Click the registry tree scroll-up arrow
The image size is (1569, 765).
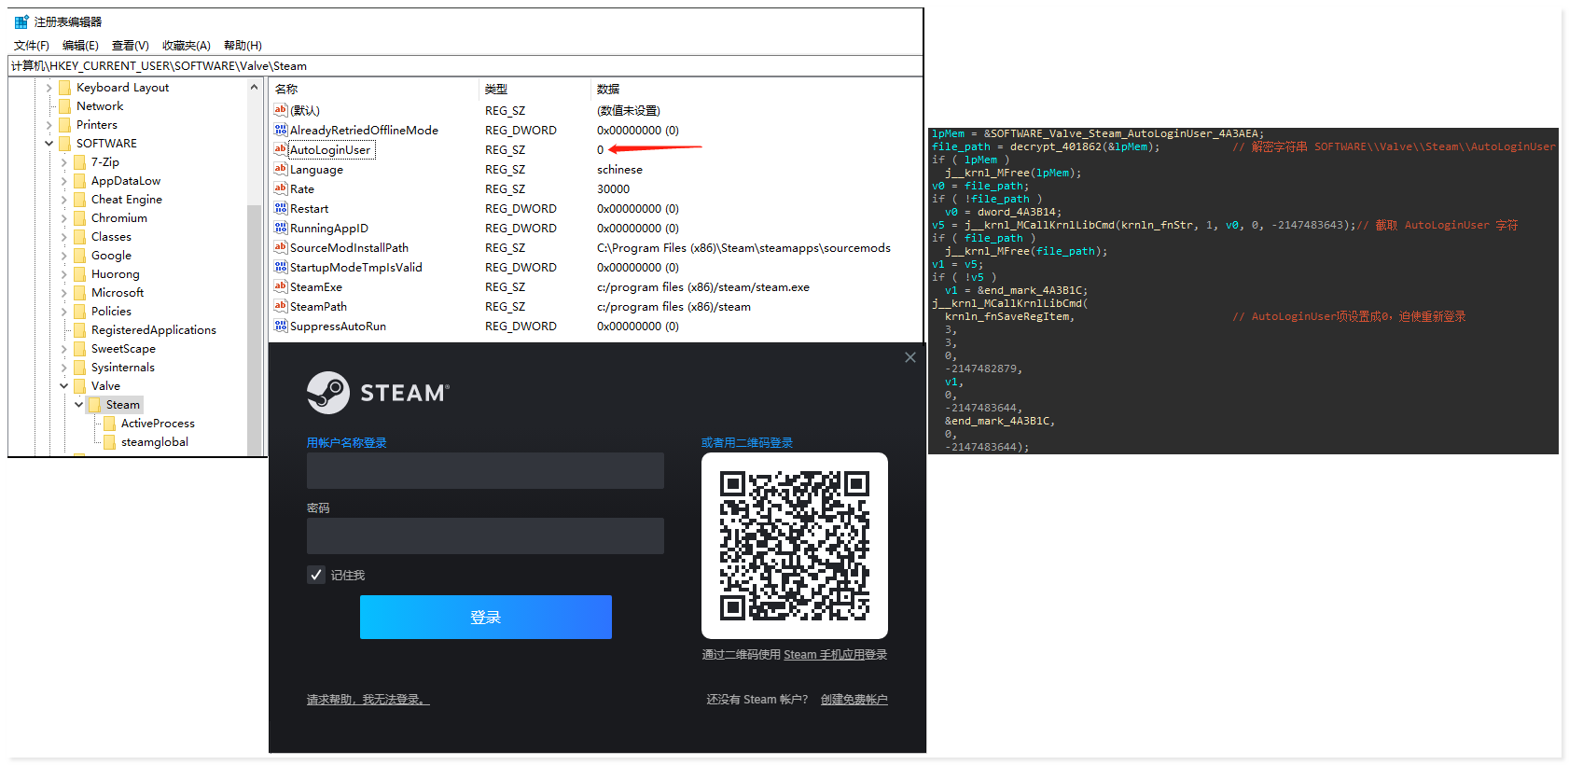254,87
